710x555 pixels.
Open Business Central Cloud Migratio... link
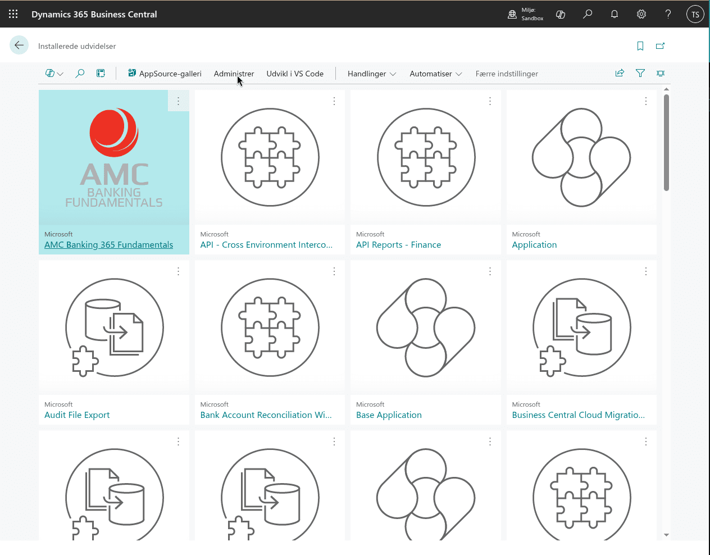tap(578, 415)
